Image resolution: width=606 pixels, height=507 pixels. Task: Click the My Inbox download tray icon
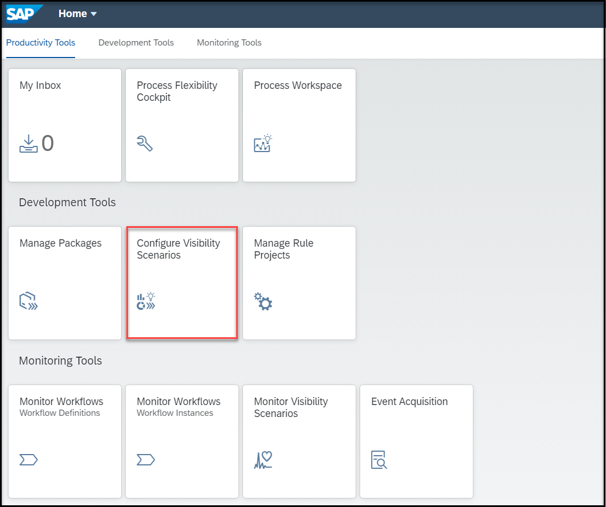click(28, 144)
